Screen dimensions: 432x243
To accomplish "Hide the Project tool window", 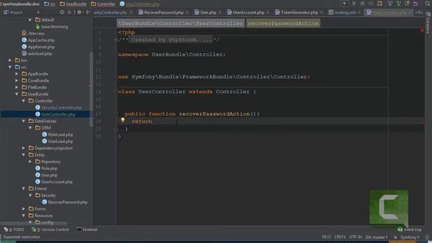I will (x=88, y=12).
